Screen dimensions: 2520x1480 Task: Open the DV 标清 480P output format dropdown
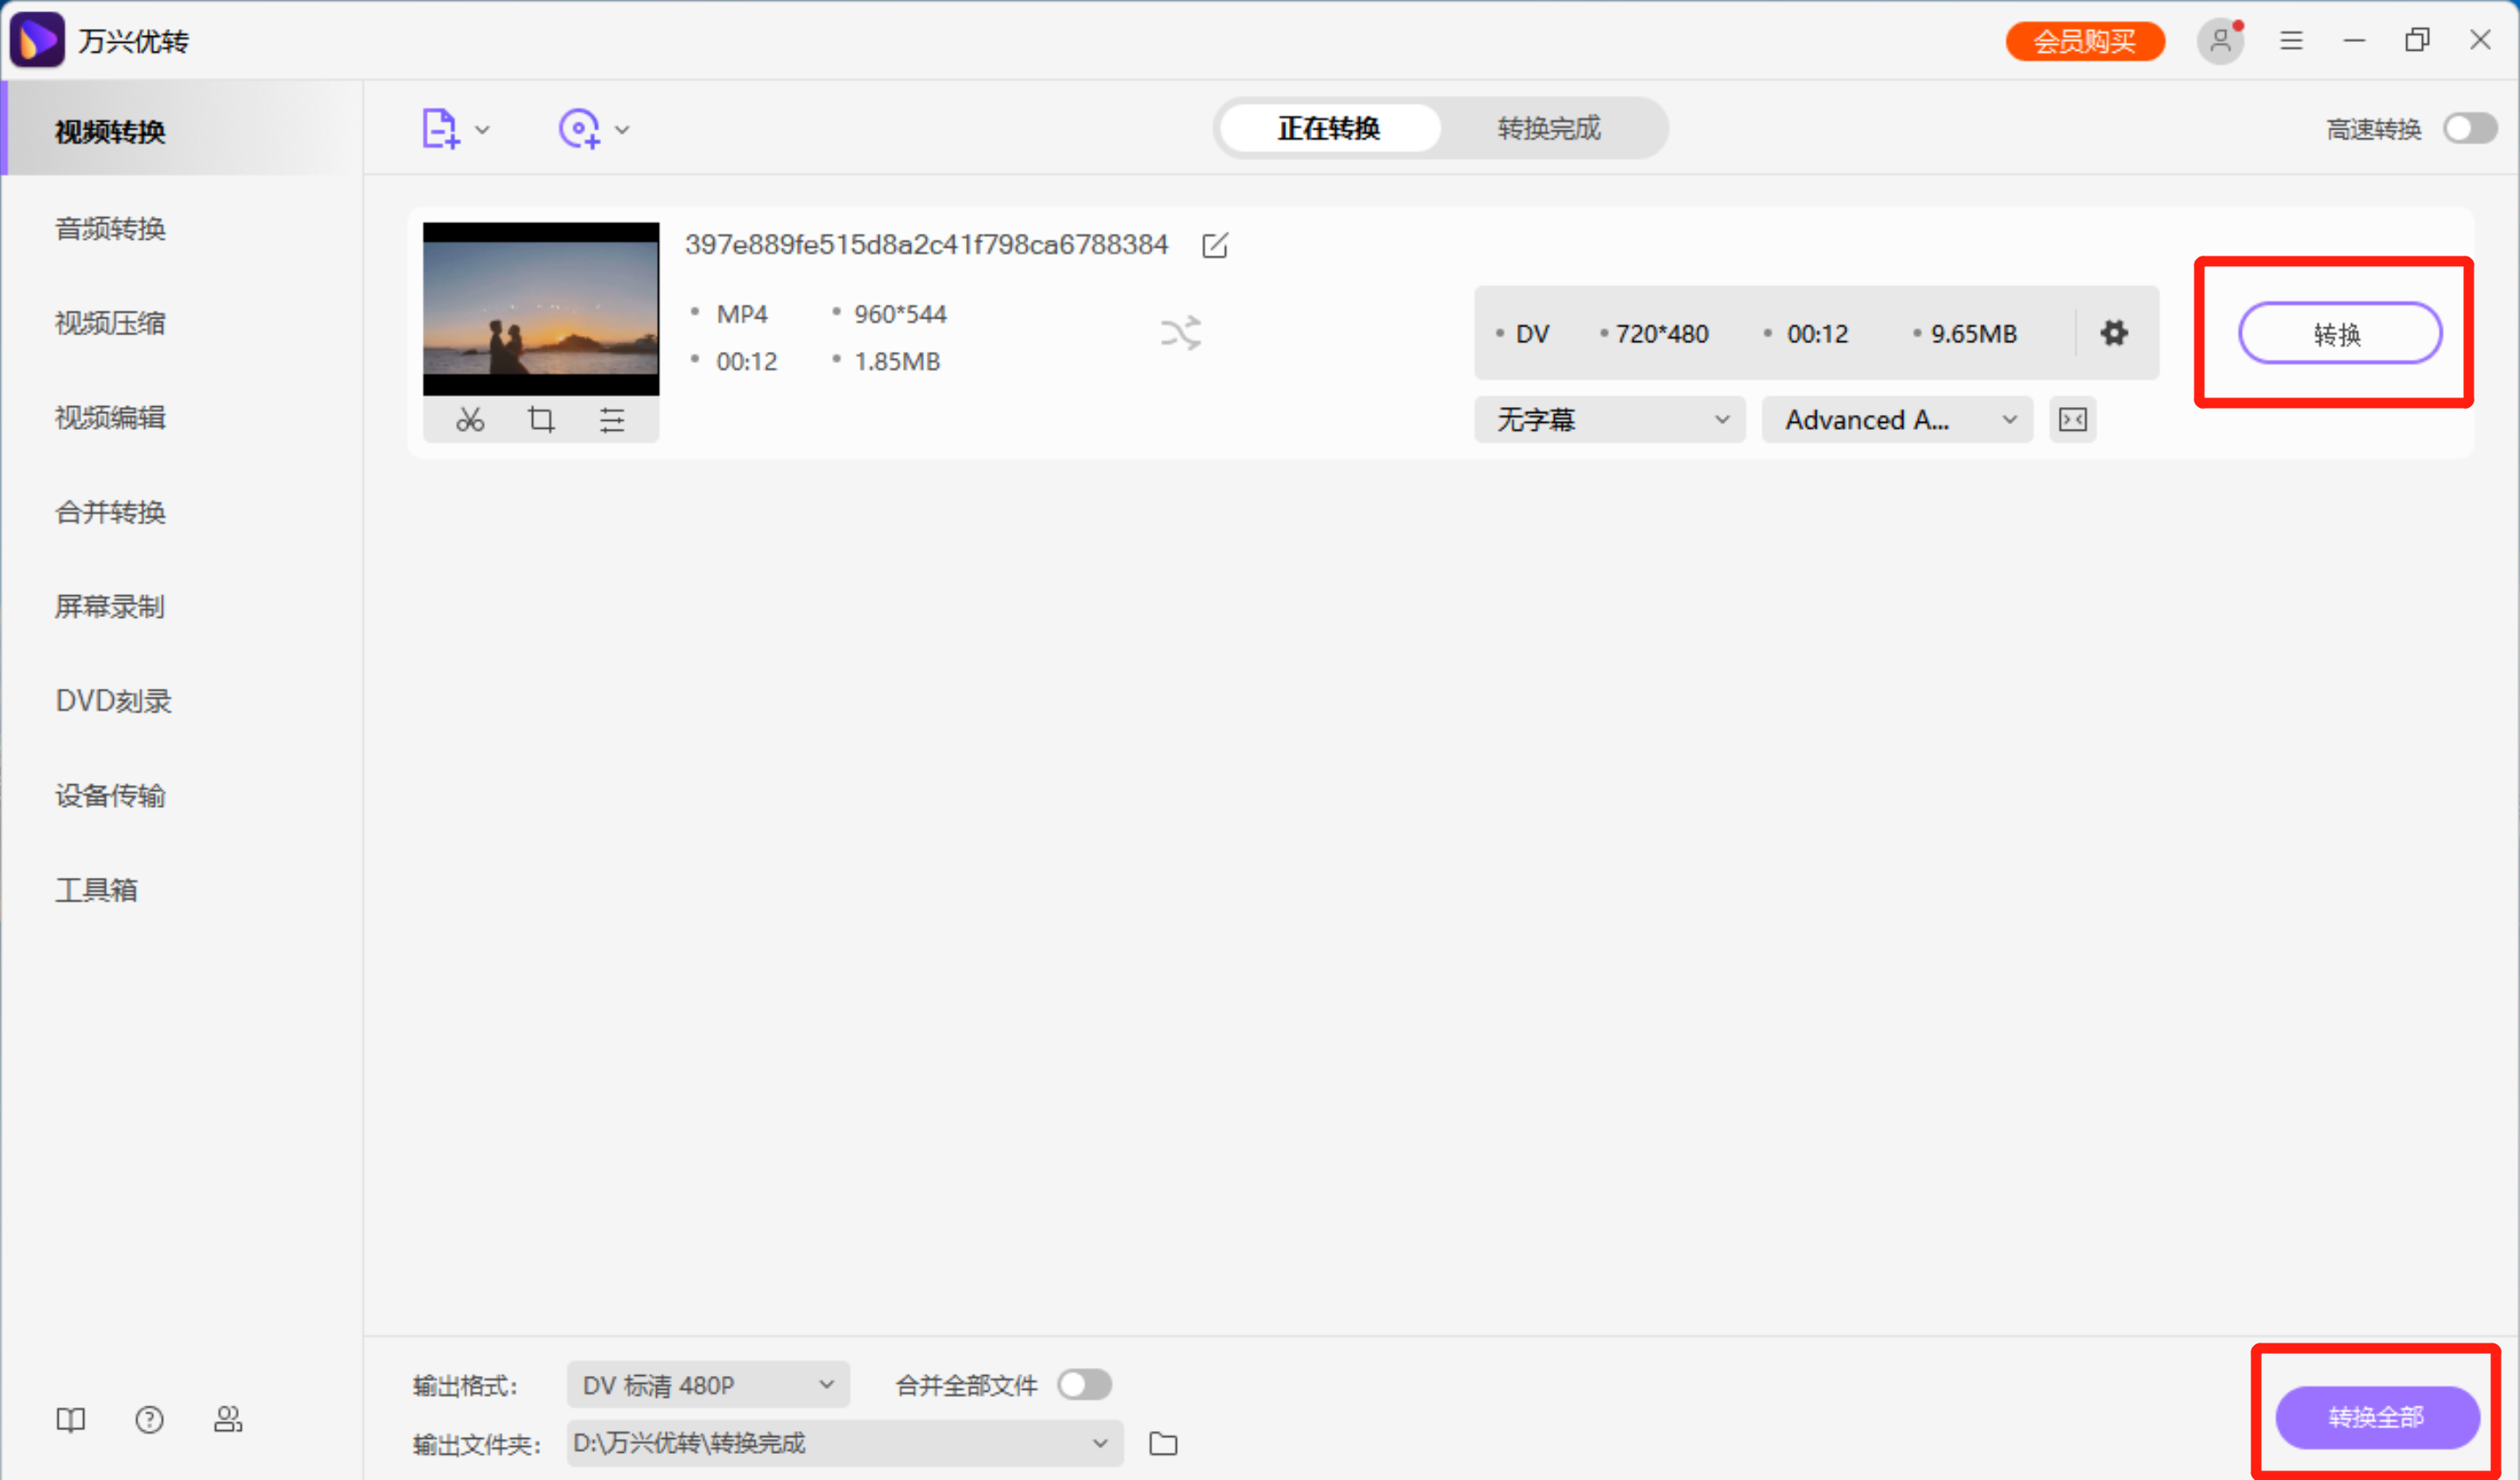click(707, 1385)
